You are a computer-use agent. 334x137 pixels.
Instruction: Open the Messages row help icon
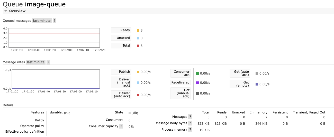pos(190,117)
